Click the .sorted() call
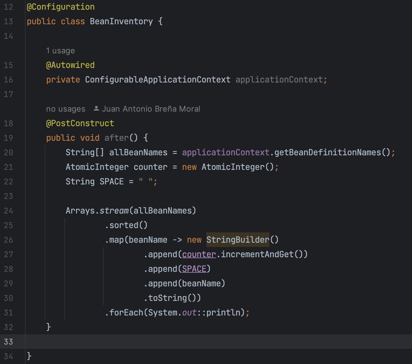Viewport: 412px width, 364px height. [126, 225]
